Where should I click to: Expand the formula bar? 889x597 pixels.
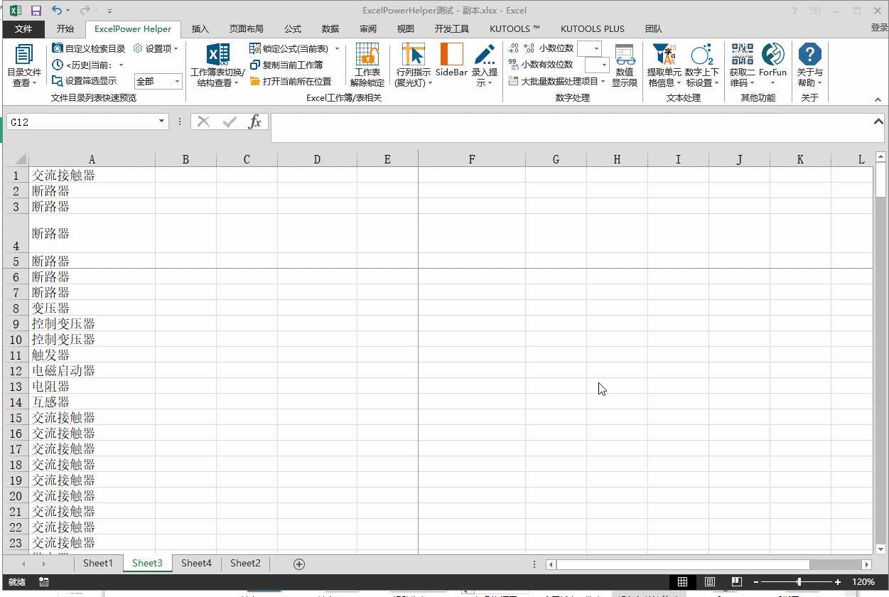(879, 122)
